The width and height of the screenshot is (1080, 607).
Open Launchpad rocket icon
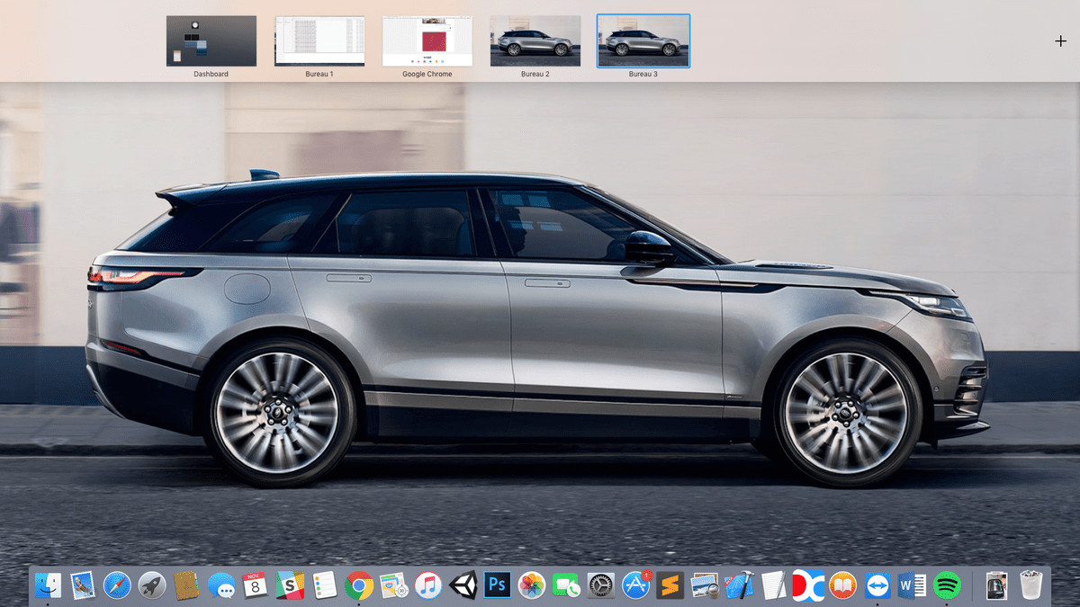[152, 585]
